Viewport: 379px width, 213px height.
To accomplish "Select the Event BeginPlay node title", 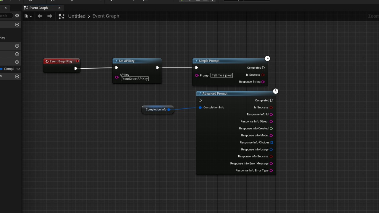I will click(61, 61).
